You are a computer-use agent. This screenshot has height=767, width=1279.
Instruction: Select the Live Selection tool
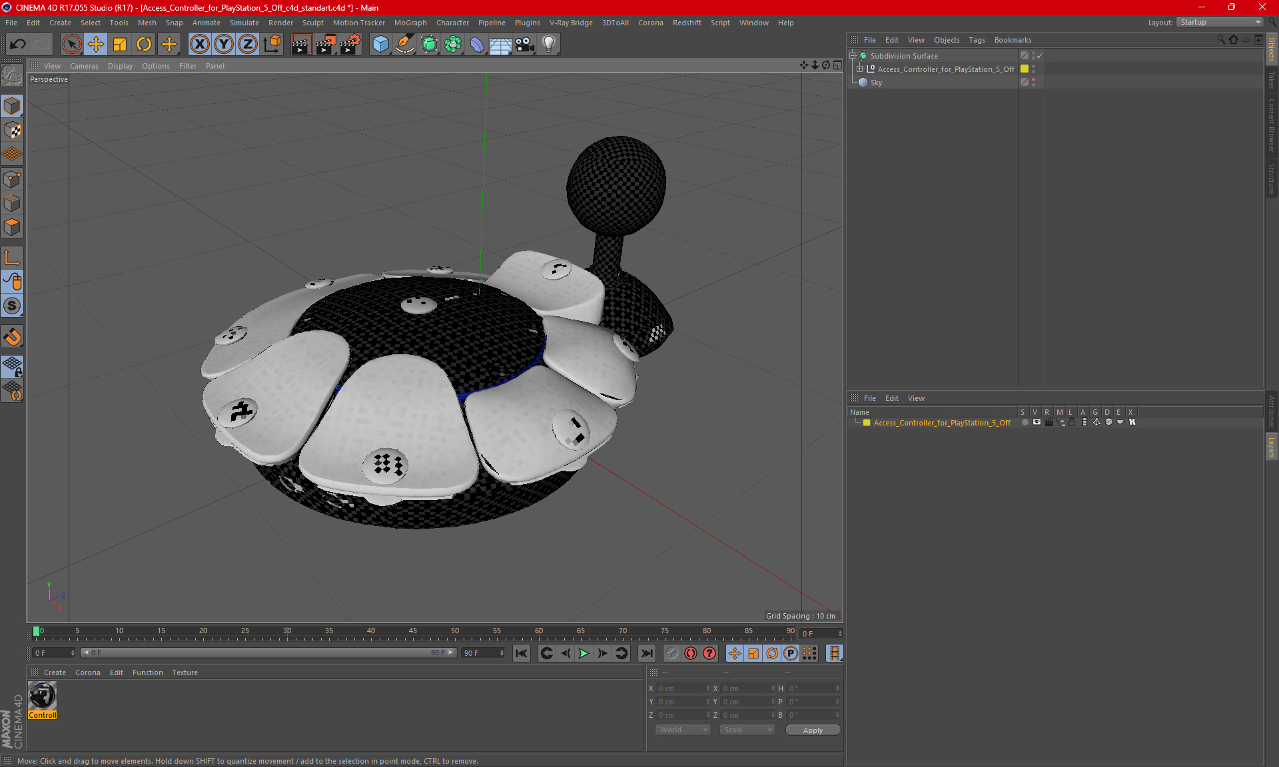[71, 45]
